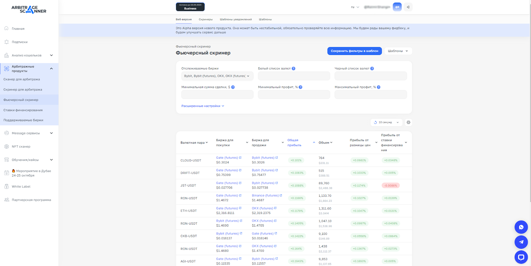Viewport: 531px width, 266px height.
Task: Switch to Веб-версия tab
Action: [x=184, y=20]
